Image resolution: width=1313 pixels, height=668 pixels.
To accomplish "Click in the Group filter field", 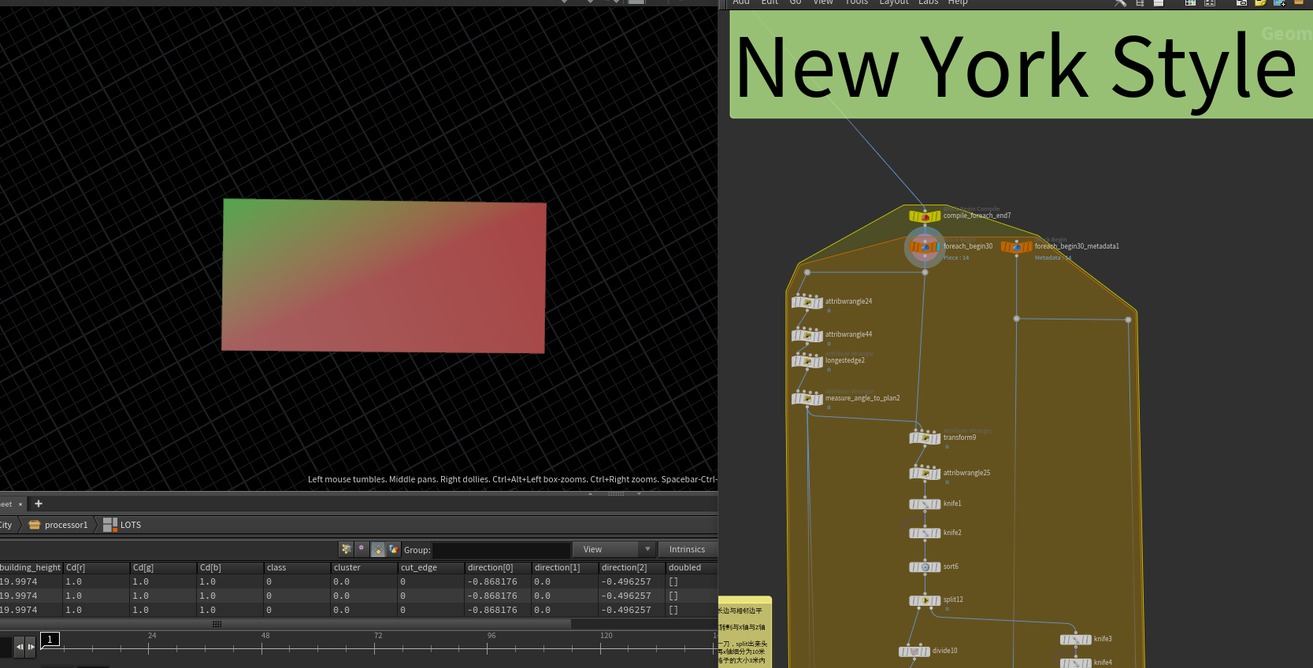I will pyautogui.click(x=501, y=550).
